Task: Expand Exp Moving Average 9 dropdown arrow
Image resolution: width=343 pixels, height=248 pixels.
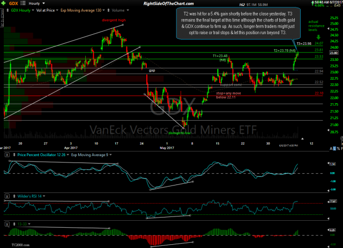Action: click(110, 155)
